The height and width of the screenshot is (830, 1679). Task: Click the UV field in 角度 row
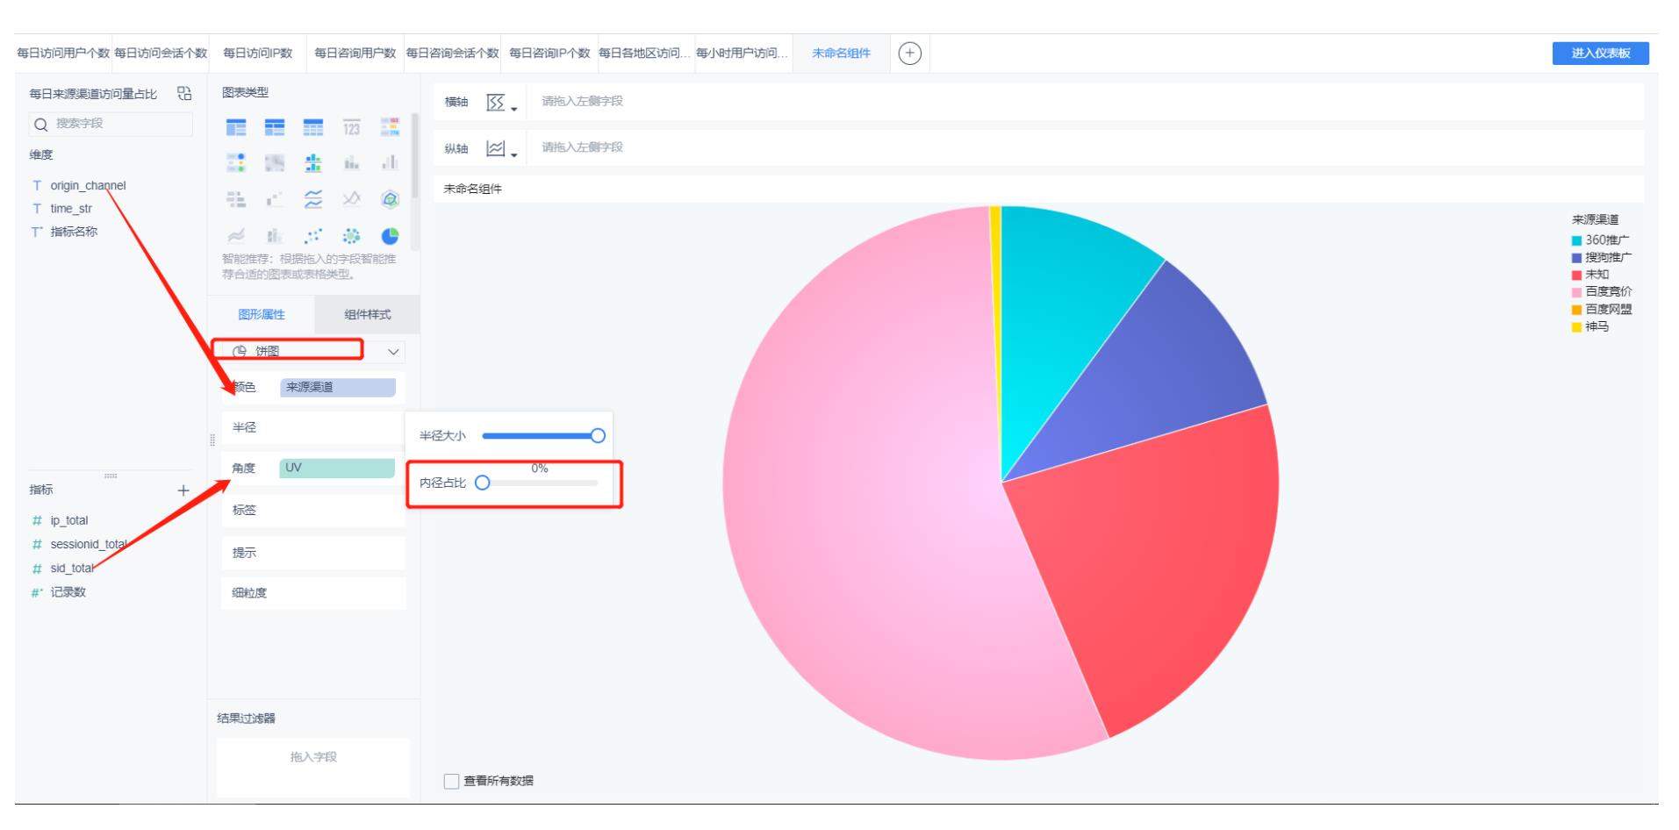(337, 468)
